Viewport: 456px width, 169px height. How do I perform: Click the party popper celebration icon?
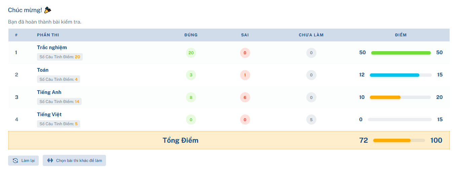(x=48, y=10)
